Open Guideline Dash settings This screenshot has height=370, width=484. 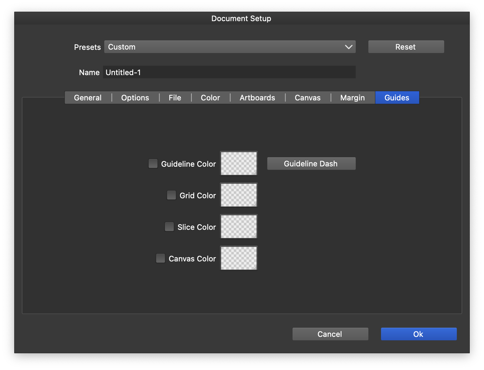point(311,164)
